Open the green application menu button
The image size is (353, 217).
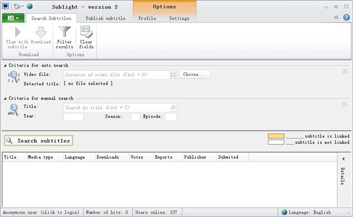click(x=13, y=18)
